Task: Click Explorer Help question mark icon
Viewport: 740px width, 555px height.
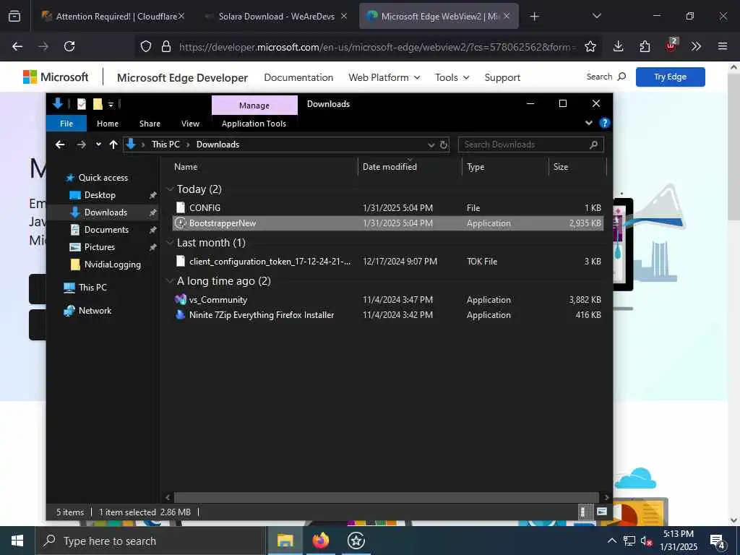Action: pos(604,123)
